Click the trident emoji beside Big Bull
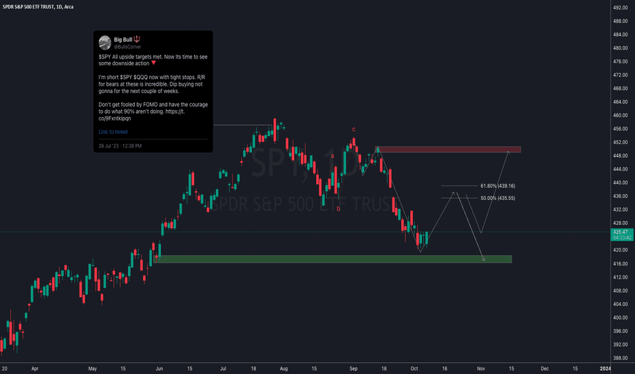Image resolution: width=635 pixels, height=374 pixels. (137, 39)
